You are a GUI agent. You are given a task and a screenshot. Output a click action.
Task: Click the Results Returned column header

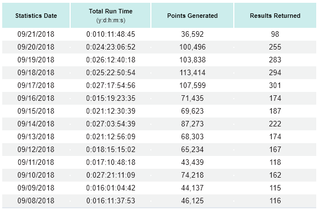(x=275, y=16)
